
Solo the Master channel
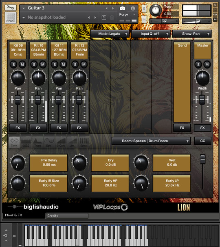198,65
